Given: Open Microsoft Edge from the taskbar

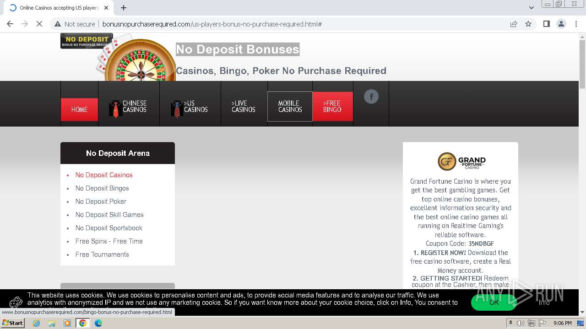Looking at the screenshot, I should point(98,323).
